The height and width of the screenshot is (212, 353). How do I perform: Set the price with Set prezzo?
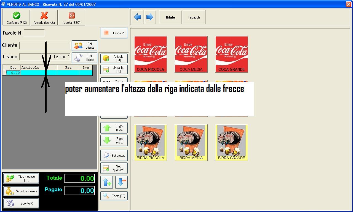point(114,156)
